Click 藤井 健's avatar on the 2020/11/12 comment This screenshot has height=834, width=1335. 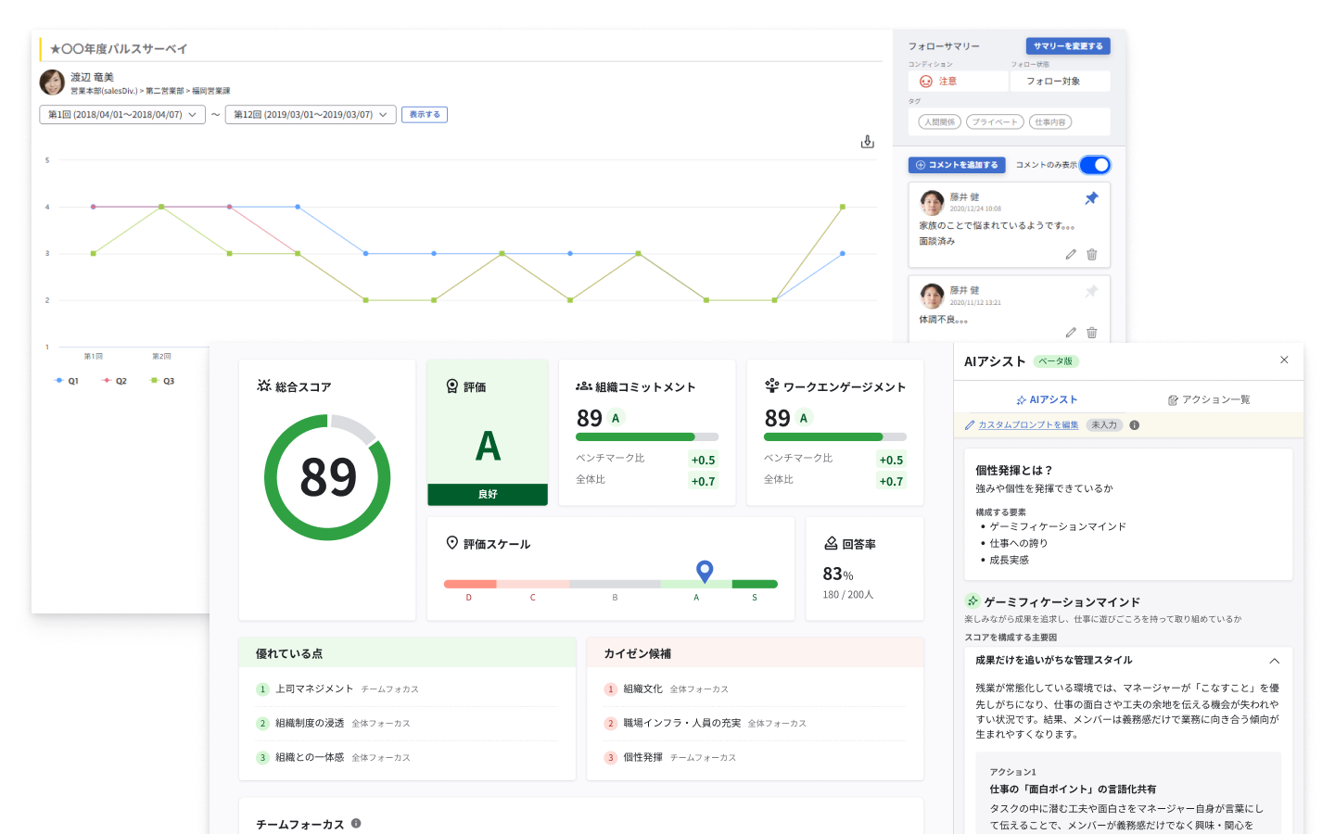(x=932, y=296)
